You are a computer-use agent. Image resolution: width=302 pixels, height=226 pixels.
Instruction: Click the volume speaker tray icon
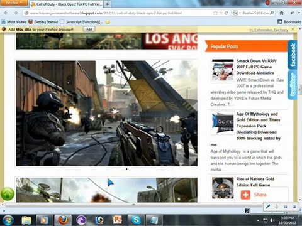(272, 220)
